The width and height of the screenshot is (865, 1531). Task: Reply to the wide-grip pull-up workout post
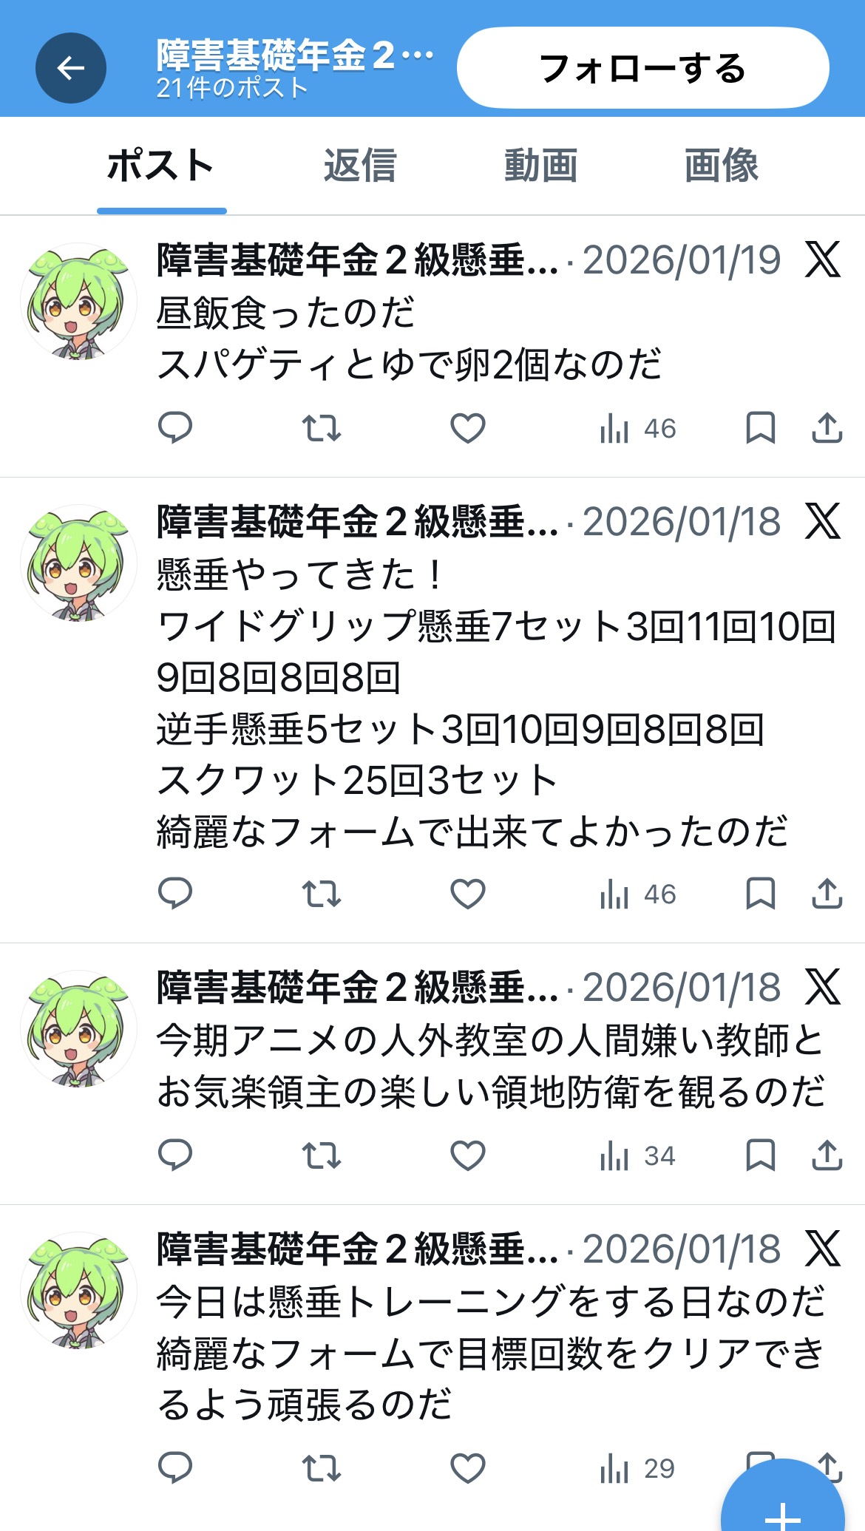coord(175,894)
